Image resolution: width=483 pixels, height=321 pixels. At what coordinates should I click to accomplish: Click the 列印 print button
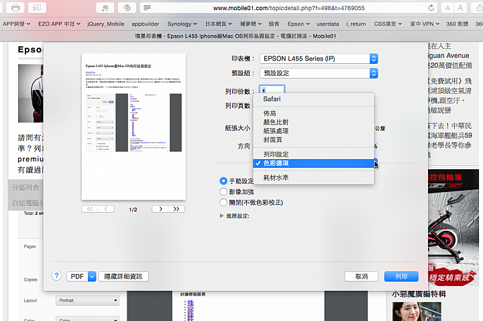pyautogui.click(x=401, y=276)
